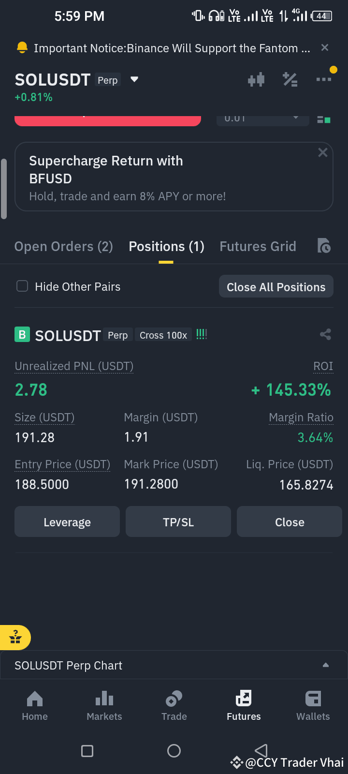Tap Close All Positions button
This screenshot has height=774, width=348.
click(x=276, y=287)
